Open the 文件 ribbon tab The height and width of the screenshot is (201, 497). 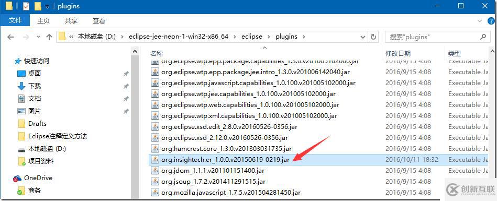click(x=15, y=20)
